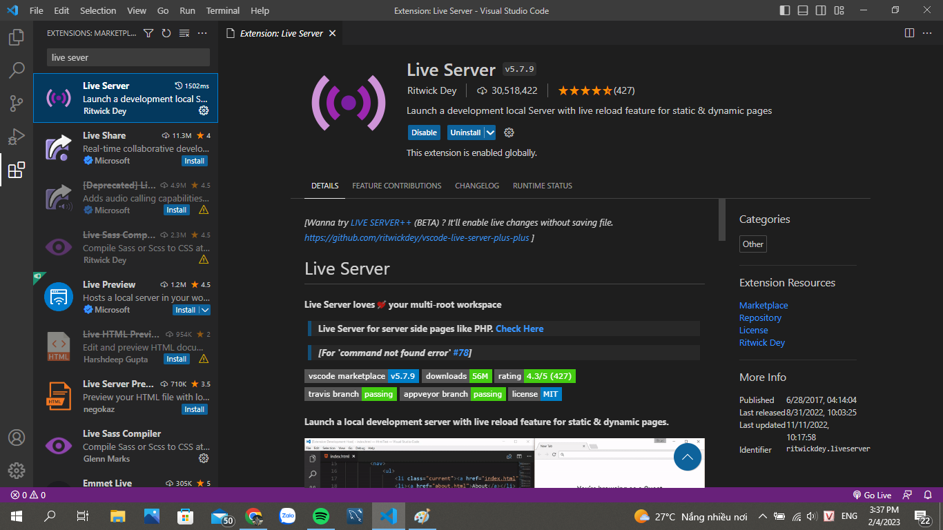
Task: Show hidden system tray icons
Action: (763, 516)
